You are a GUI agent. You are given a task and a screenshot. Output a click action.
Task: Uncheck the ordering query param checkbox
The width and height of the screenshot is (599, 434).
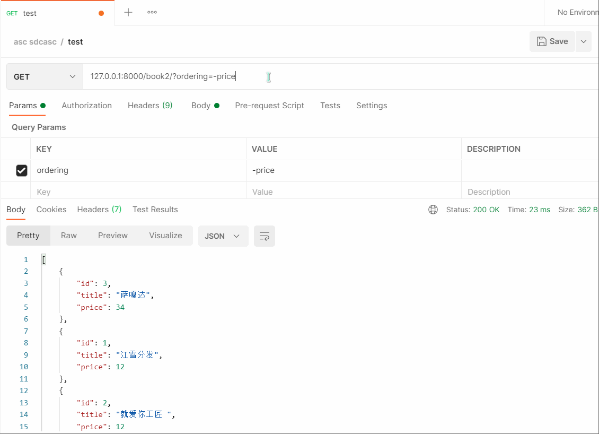22,170
